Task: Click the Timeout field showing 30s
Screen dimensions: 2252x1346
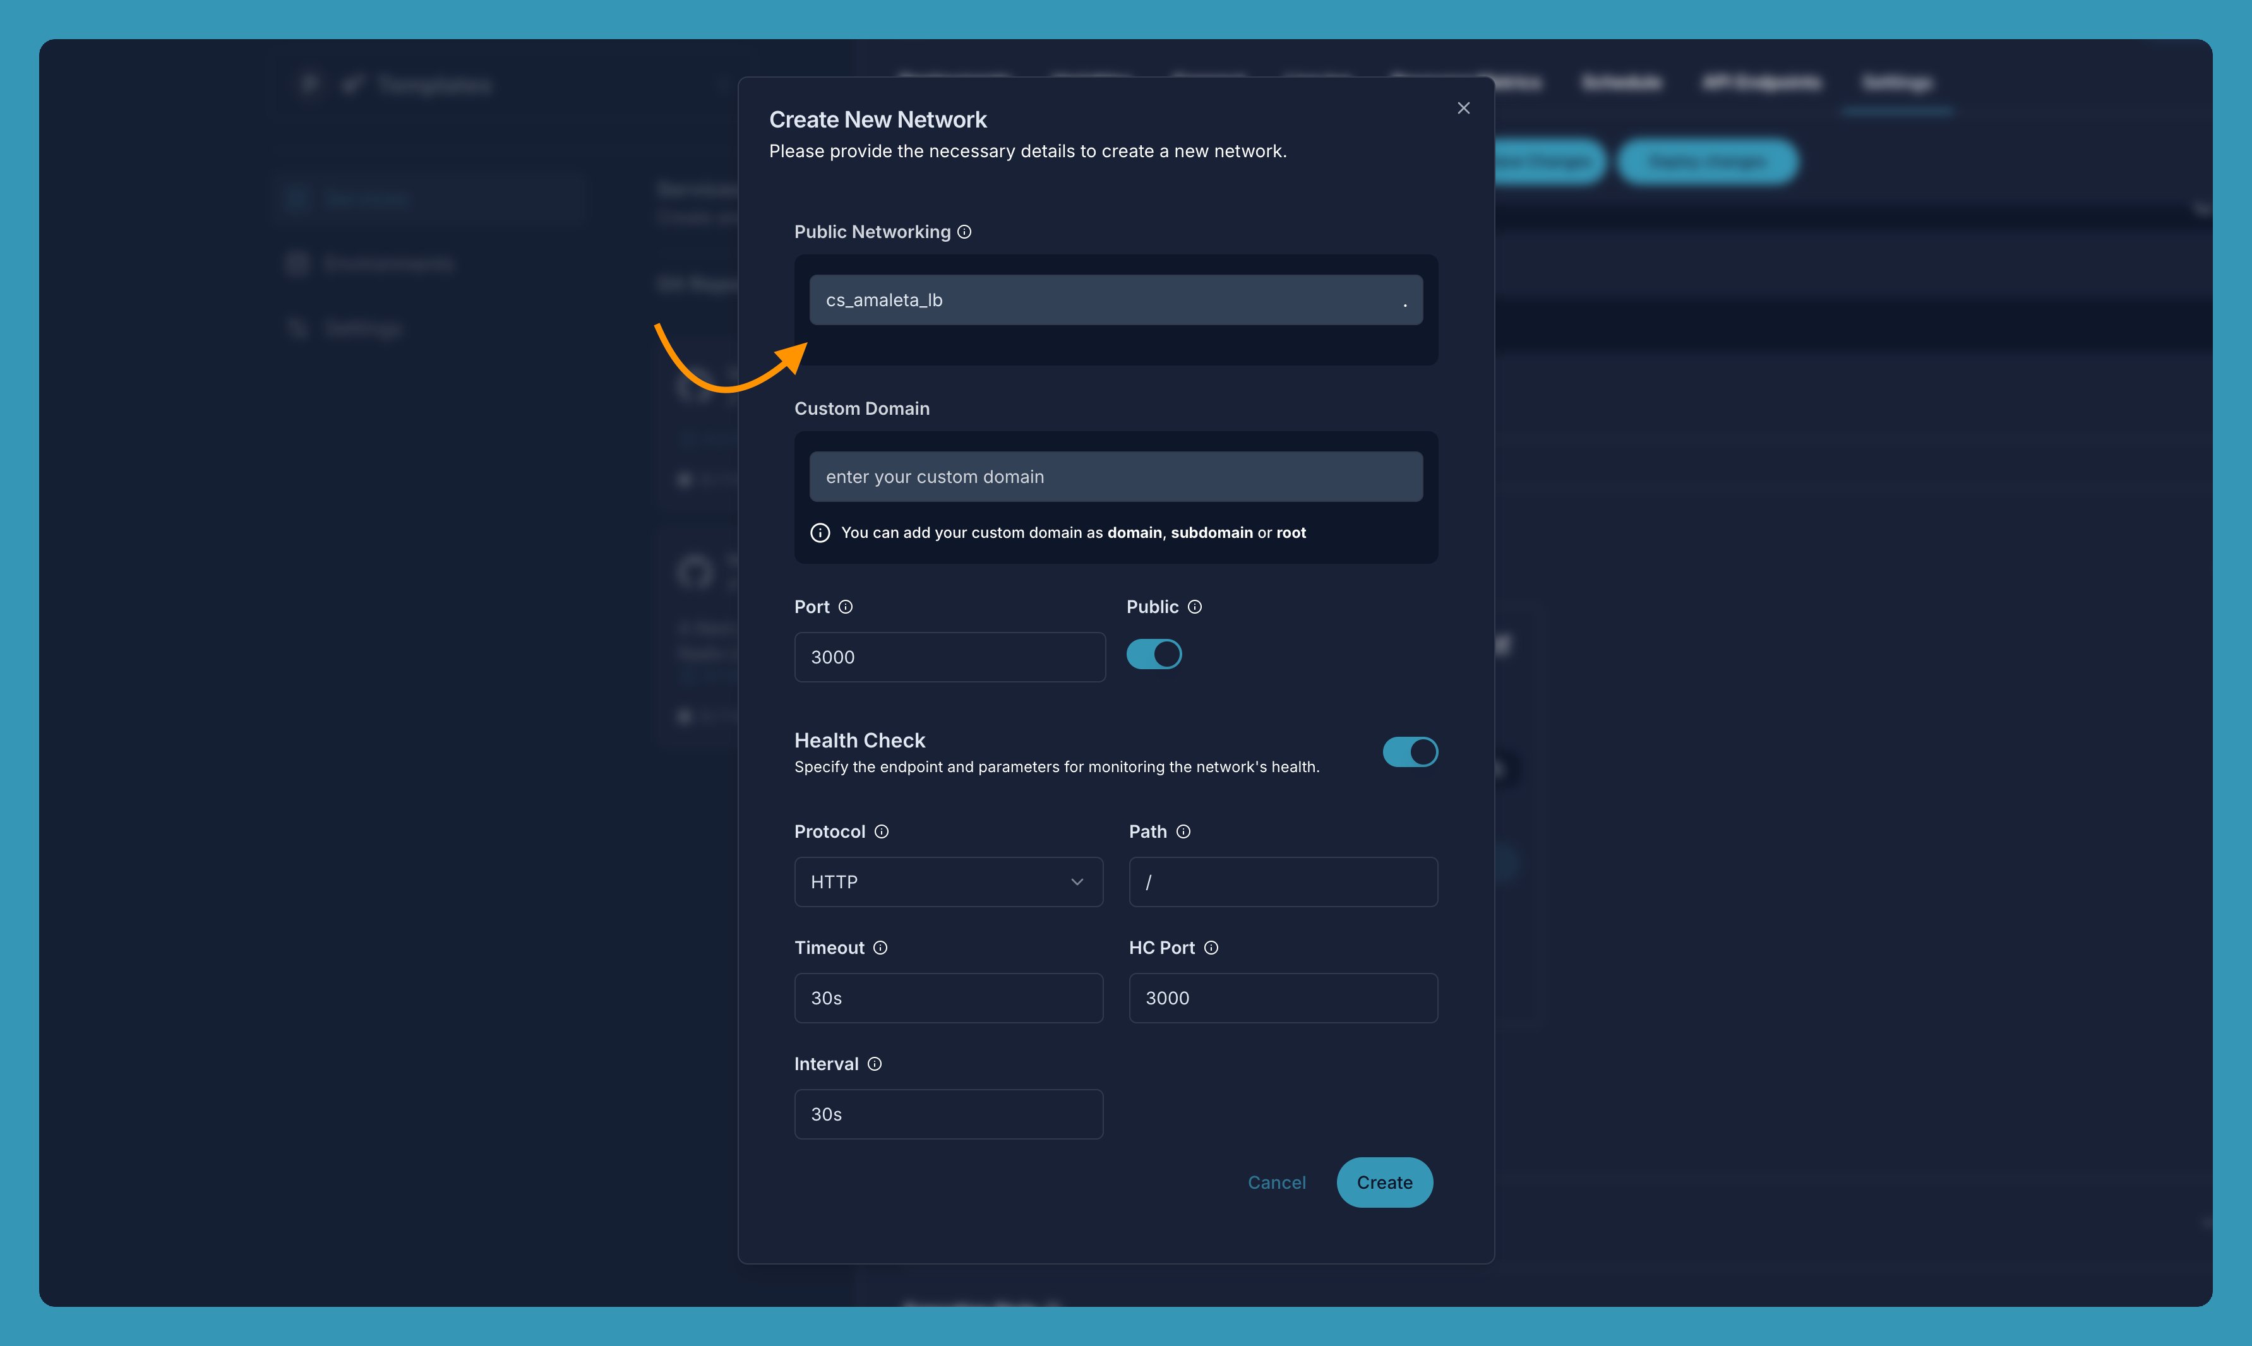Action: point(949,998)
